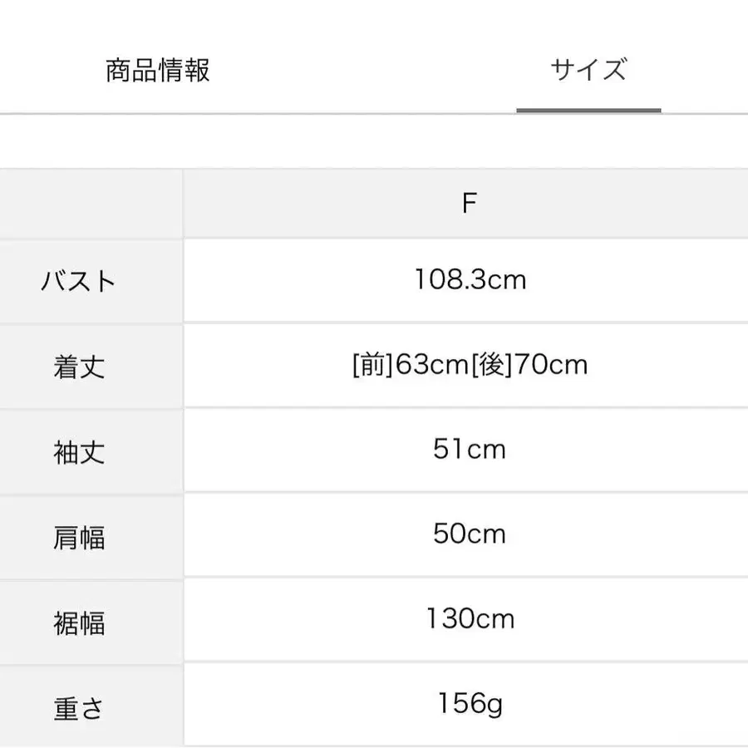Image resolution: width=748 pixels, height=748 pixels.
Task: Click the weight value 156g
Action: (x=470, y=703)
